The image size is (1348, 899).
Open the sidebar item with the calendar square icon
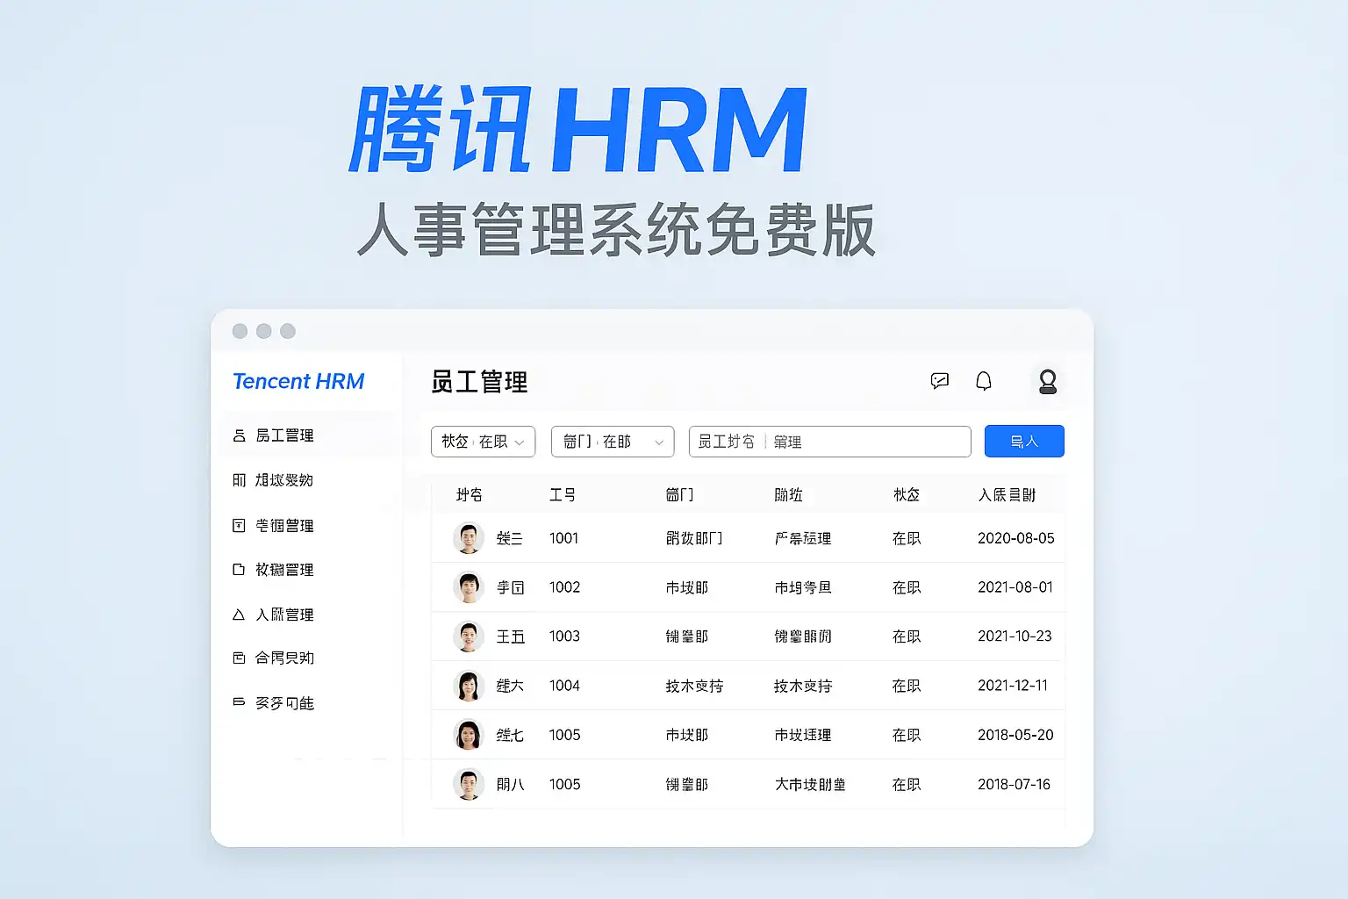pos(273,525)
